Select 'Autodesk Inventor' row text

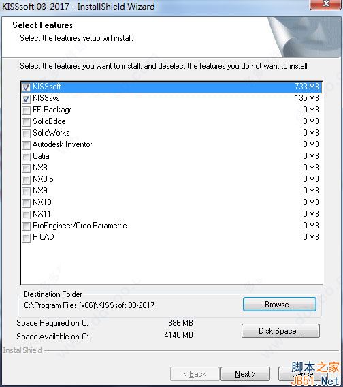(x=63, y=144)
